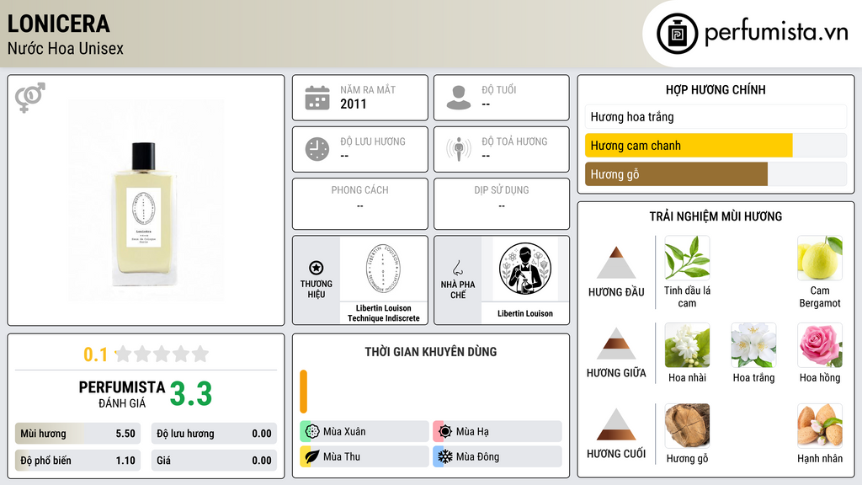Click the Hương cuối pyramid icon
Image resolution: width=862 pixels, height=485 pixels.
point(616,424)
